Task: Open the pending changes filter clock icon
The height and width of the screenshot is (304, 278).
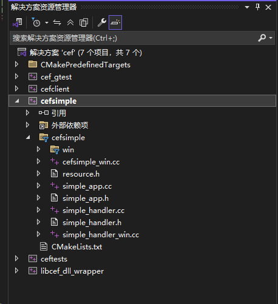Action: coord(36,22)
